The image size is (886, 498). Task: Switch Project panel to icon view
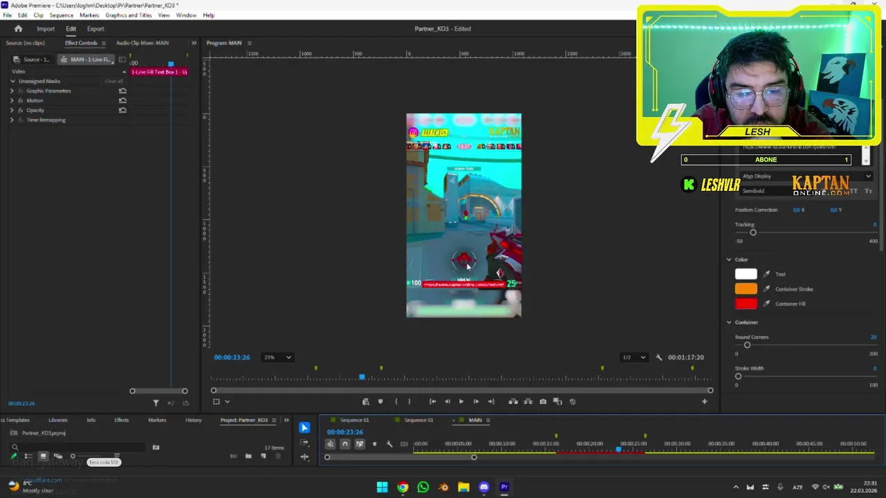[x=43, y=456]
